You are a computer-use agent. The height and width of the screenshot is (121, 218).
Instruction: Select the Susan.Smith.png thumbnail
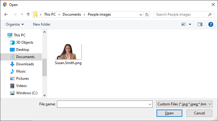68,52
